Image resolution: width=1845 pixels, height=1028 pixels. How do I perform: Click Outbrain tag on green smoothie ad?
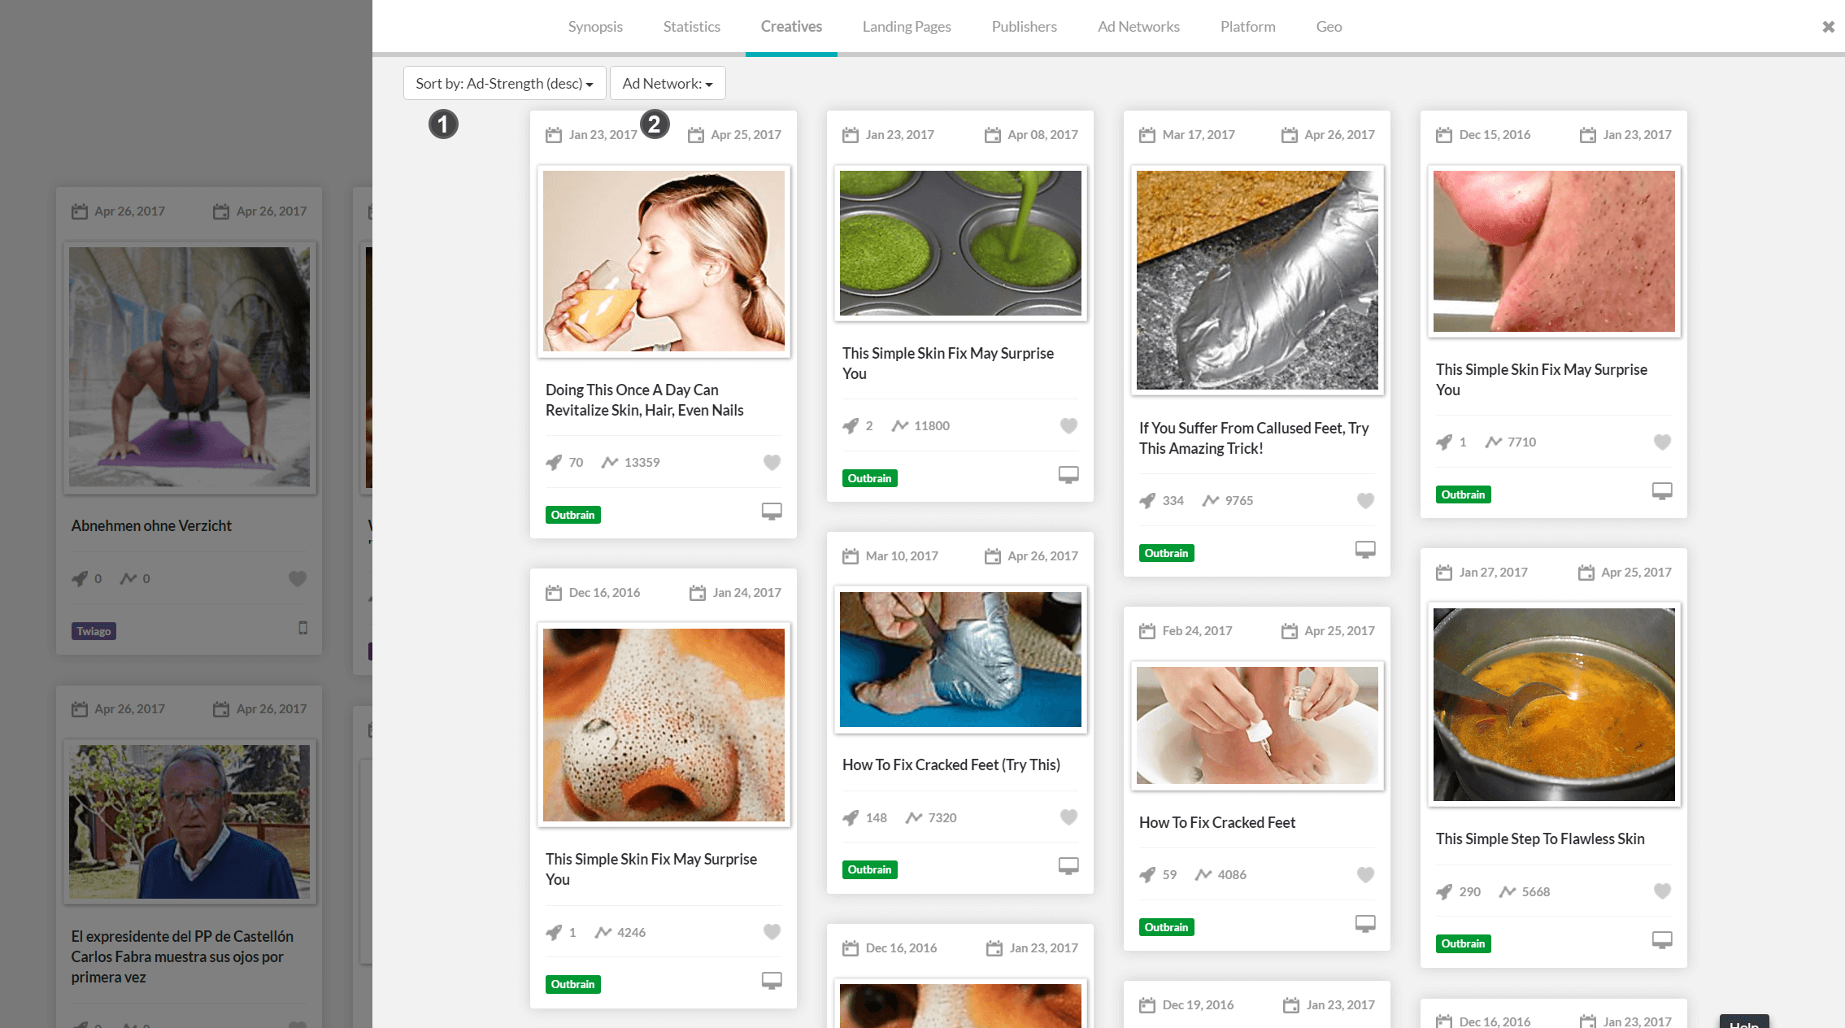tap(869, 478)
